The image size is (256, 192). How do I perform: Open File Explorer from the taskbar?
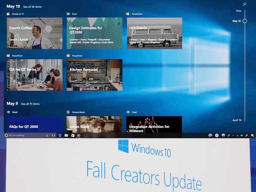66,135
